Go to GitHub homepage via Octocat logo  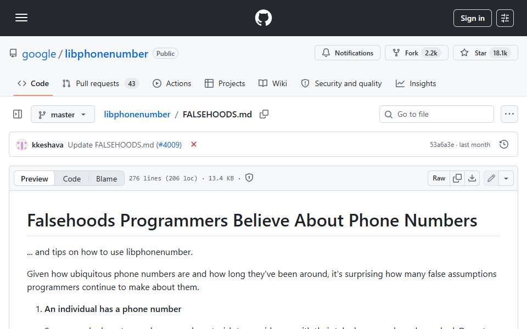point(263,18)
